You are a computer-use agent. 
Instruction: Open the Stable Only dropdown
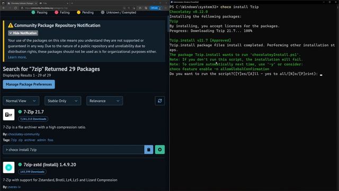[x=63, y=101]
